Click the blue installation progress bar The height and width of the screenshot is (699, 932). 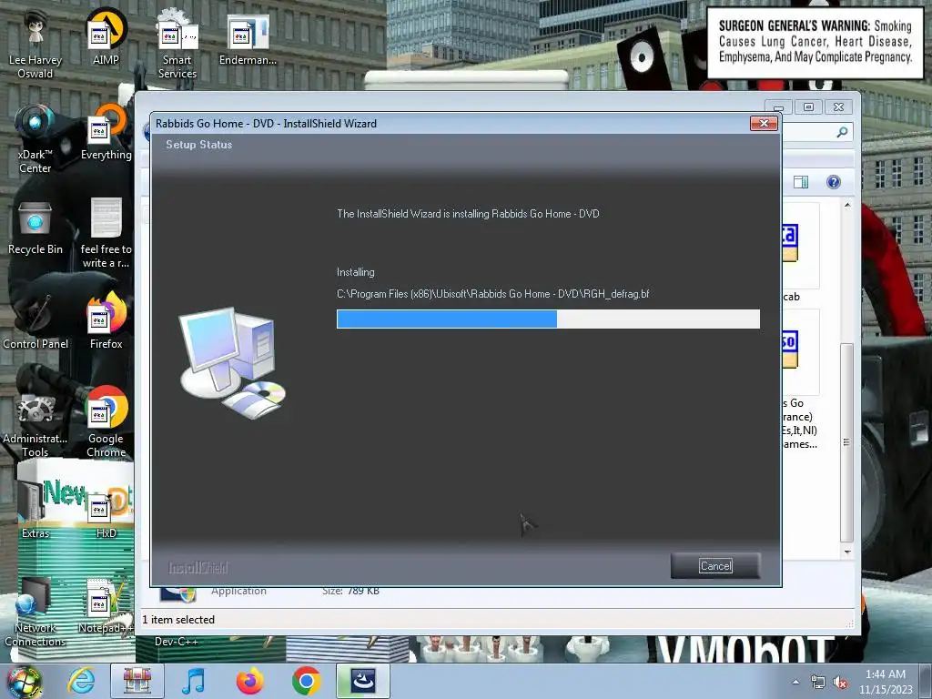coord(547,319)
